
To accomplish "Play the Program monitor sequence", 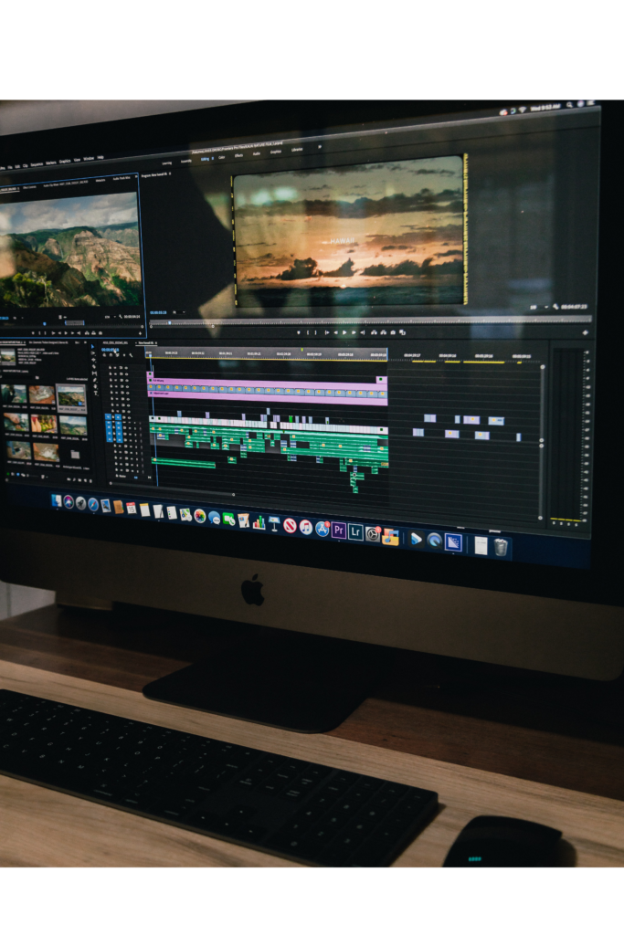I will (344, 332).
